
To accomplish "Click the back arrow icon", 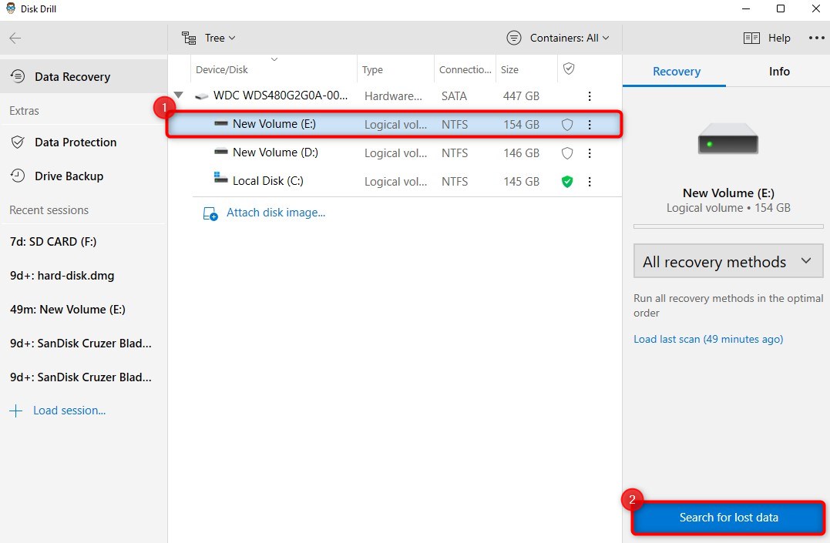I will pyautogui.click(x=15, y=38).
